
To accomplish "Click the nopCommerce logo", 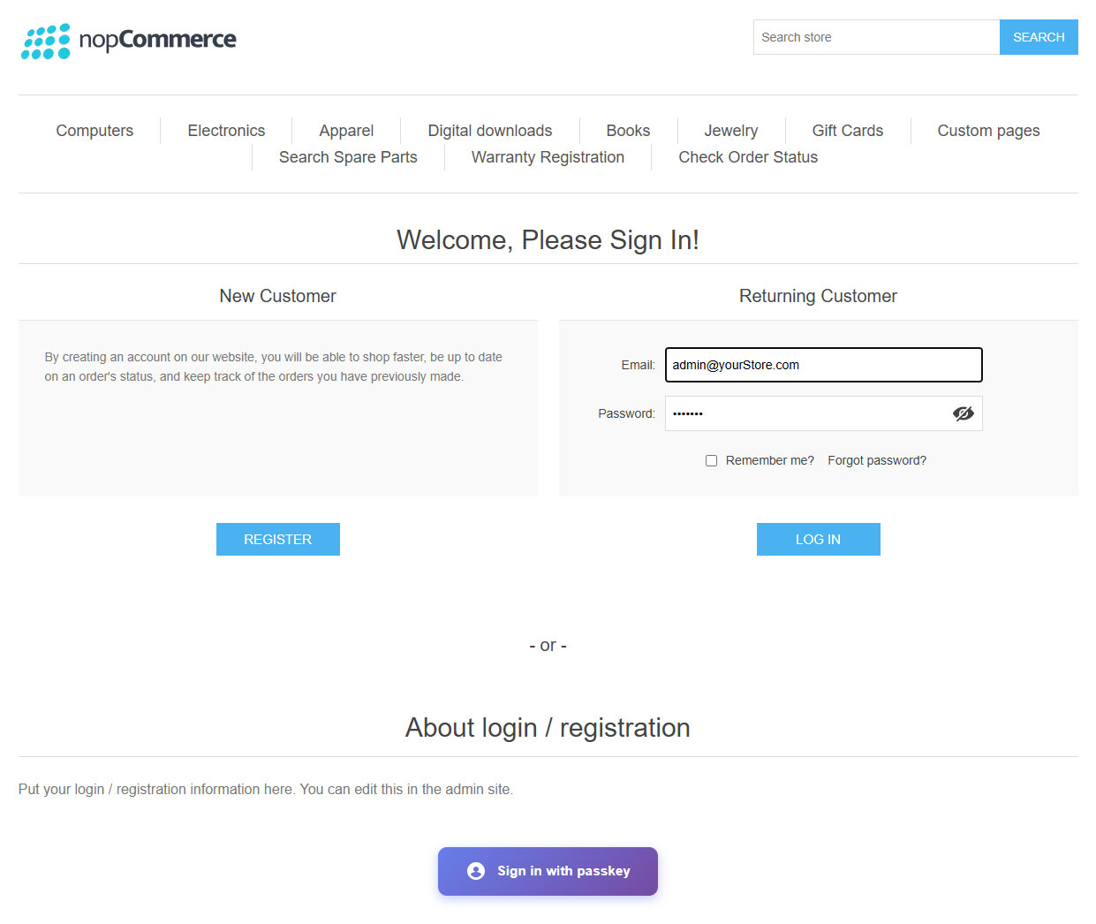I will coord(129,41).
